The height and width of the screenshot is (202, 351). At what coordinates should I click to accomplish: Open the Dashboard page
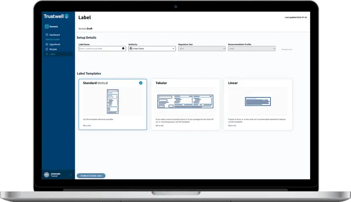(x=54, y=35)
